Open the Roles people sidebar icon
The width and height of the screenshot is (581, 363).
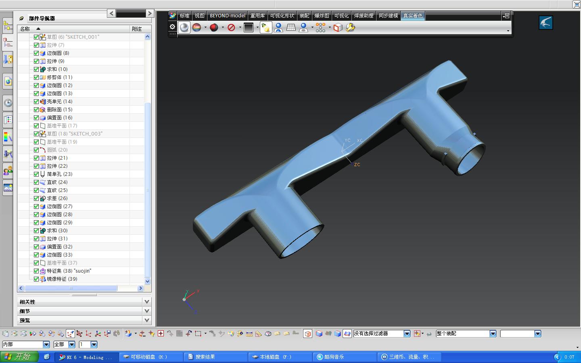tap(8, 171)
